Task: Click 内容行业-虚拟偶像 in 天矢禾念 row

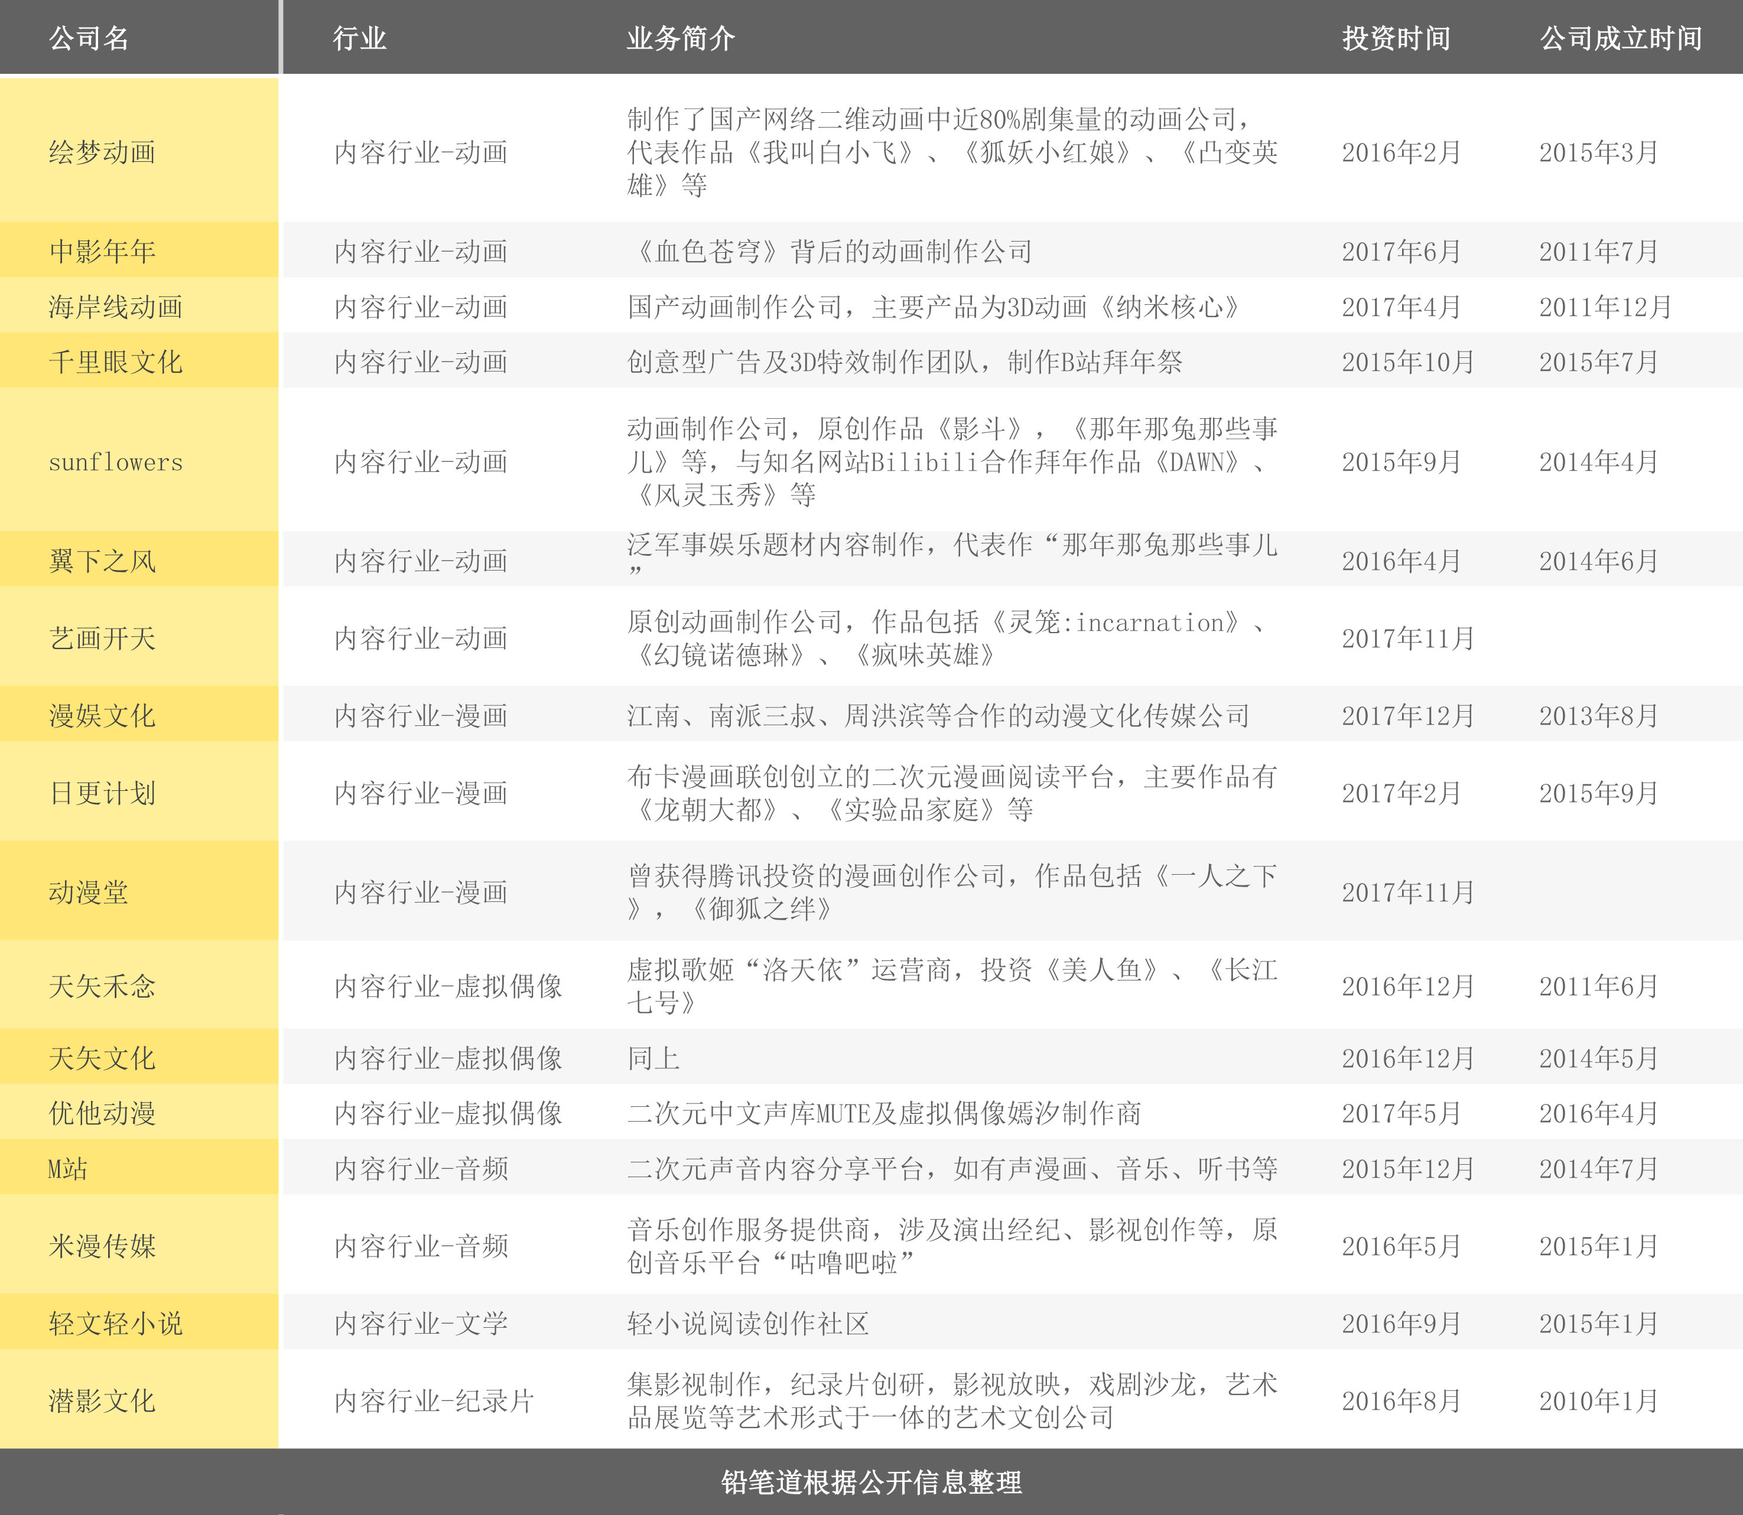Action: (x=448, y=986)
